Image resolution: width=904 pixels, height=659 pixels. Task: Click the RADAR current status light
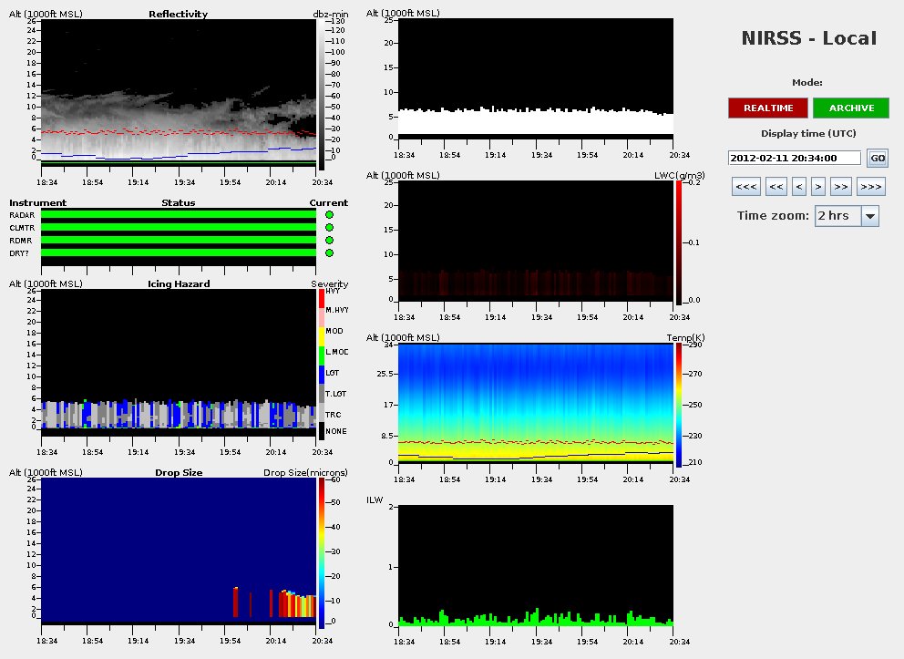[329, 215]
